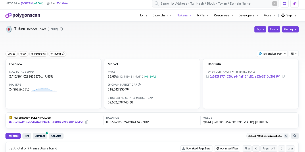Expand the Buy dropdown button
The image size is (305, 152).
pos(260,29)
